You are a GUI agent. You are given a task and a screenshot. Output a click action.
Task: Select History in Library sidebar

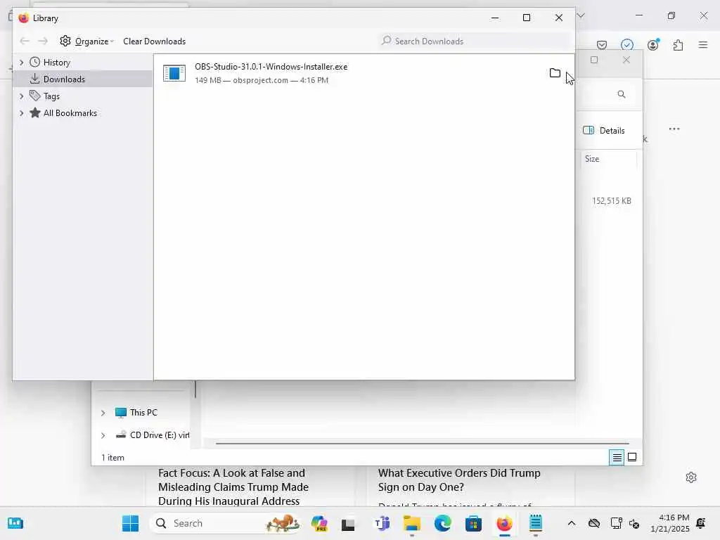coord(56,63)
